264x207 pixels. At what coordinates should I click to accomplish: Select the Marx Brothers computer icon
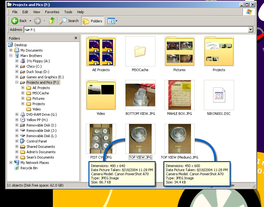pyautogui.click(x=17, y=56)
